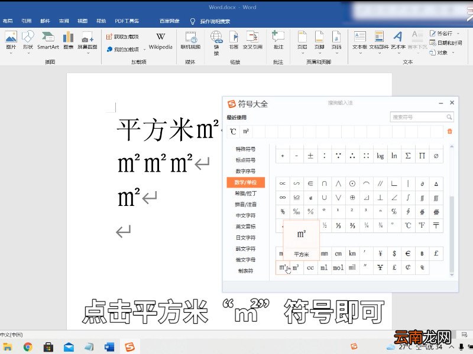Insert the ℉ Fahrenheit symbol

[422, 225]
